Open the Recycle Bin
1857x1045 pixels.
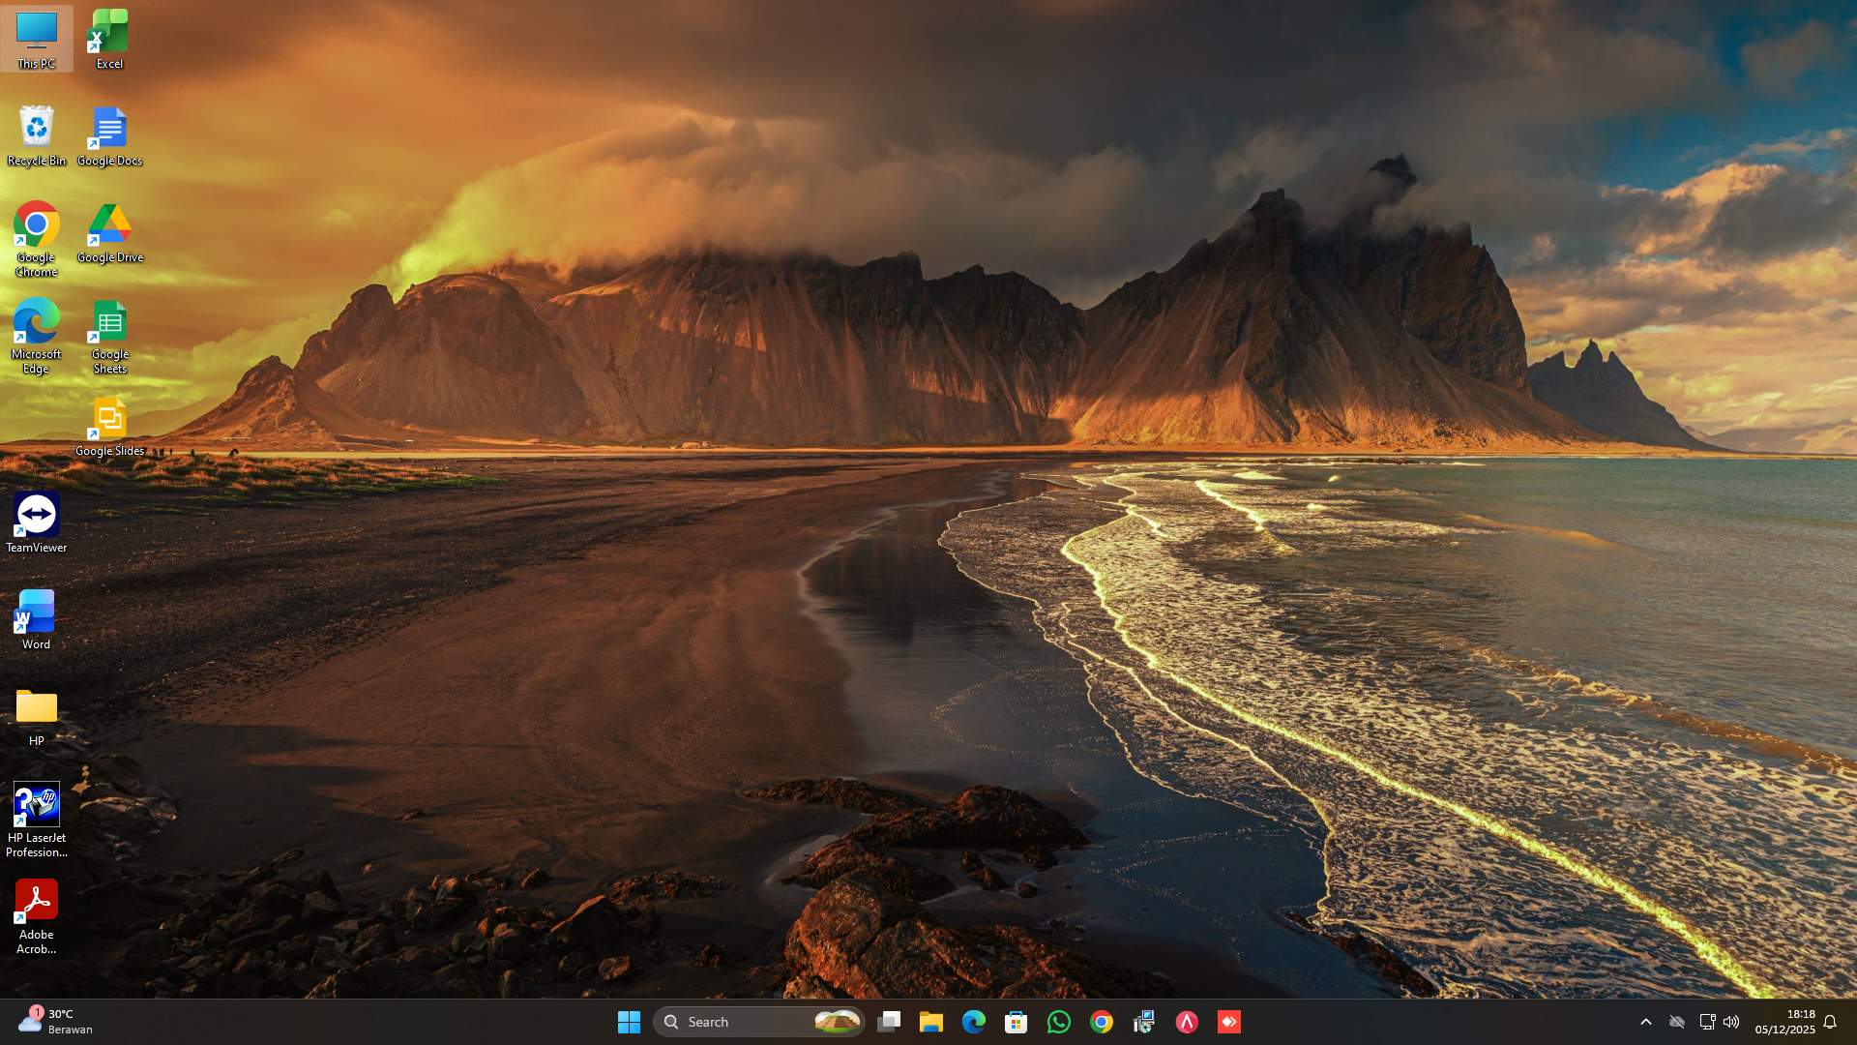tap(36, 126)
